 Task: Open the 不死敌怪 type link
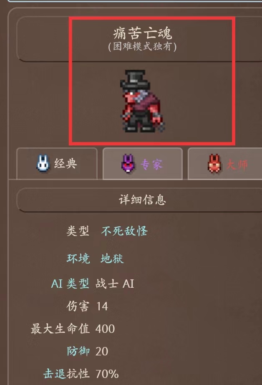pyautogui.click(x=124, y=231)
